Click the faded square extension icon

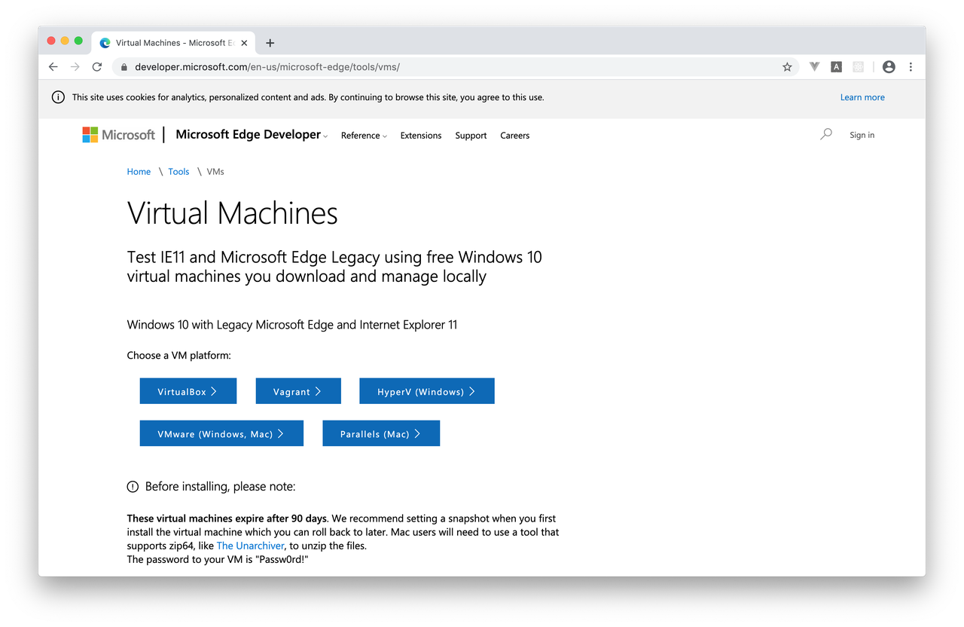858,67
